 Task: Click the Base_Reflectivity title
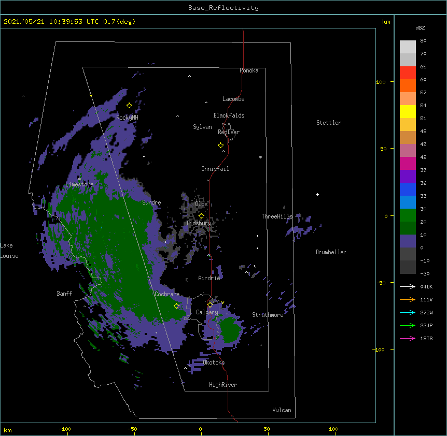(x=223, y=8)
